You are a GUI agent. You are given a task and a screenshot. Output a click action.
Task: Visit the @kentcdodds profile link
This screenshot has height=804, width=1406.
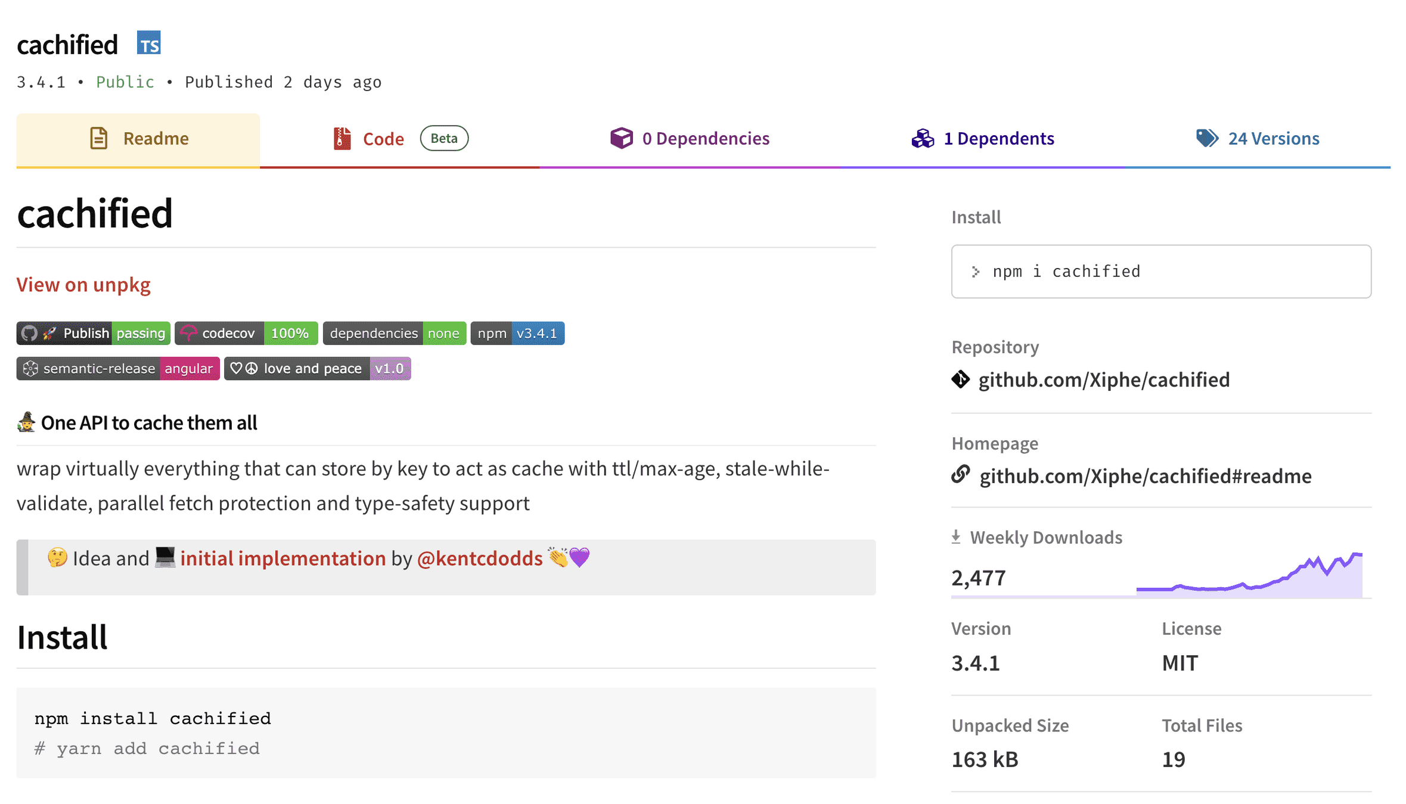point(479,559)
